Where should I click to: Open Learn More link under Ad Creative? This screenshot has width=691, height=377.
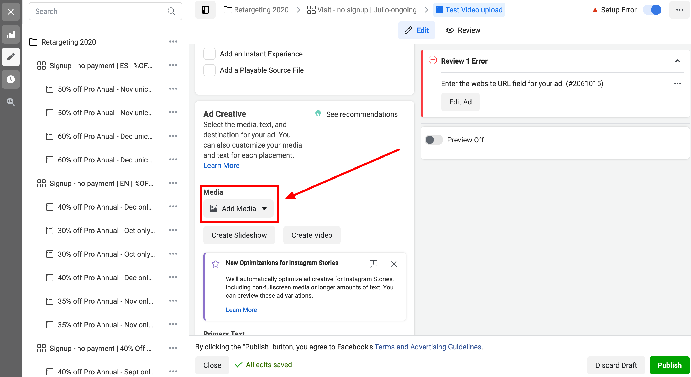[x=221, y=165]
